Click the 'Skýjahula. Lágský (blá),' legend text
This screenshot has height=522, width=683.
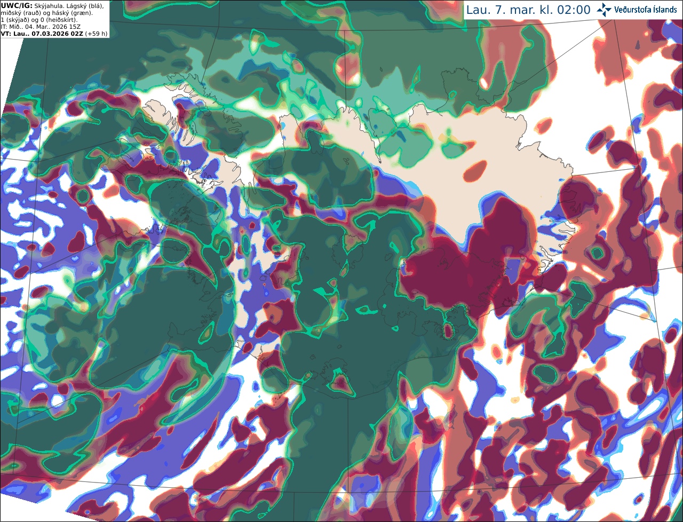tap(69, 5)
